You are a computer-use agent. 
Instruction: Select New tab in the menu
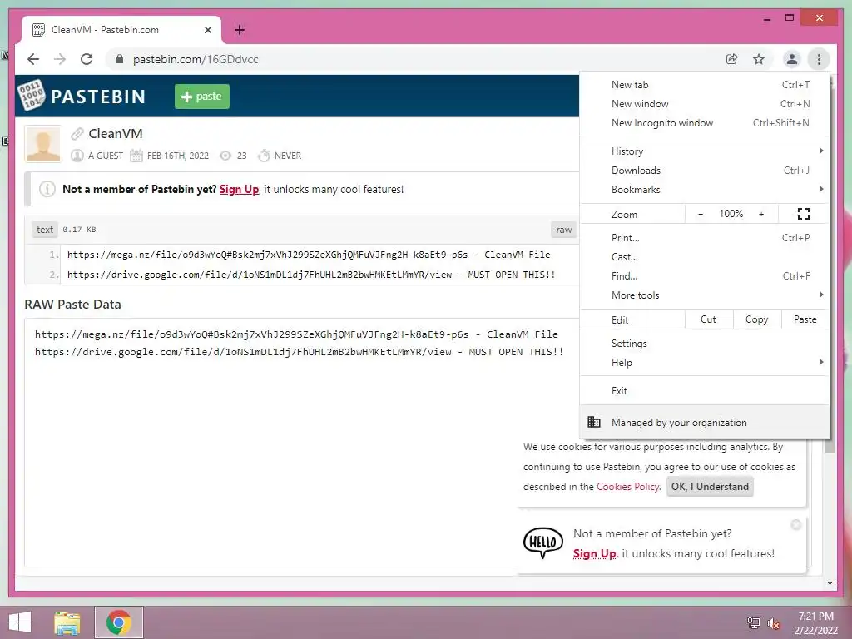[705, 85]
